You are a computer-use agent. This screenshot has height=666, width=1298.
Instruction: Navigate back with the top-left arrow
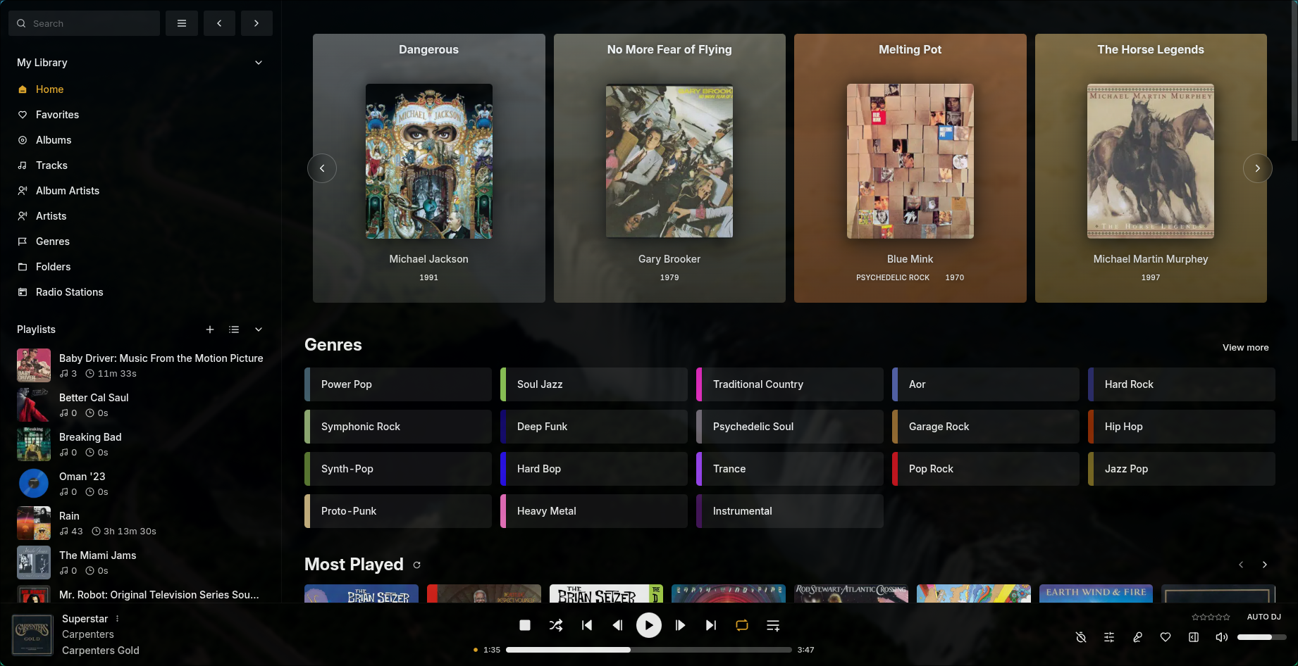pyautogui.click(x=219, y=23)
